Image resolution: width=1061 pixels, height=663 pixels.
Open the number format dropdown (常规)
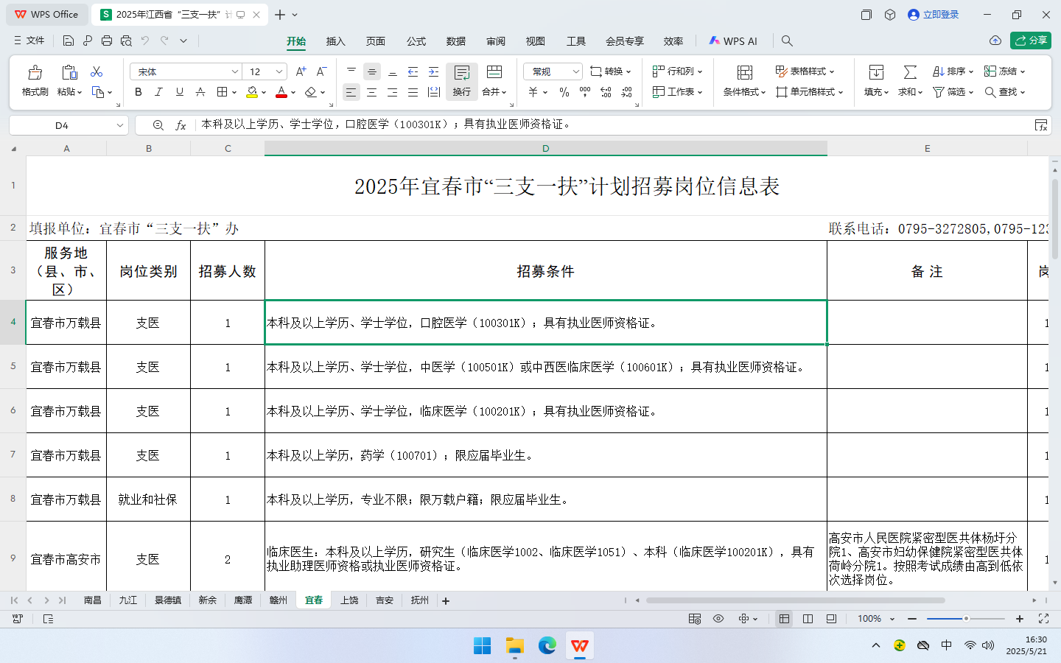(575, 71)
